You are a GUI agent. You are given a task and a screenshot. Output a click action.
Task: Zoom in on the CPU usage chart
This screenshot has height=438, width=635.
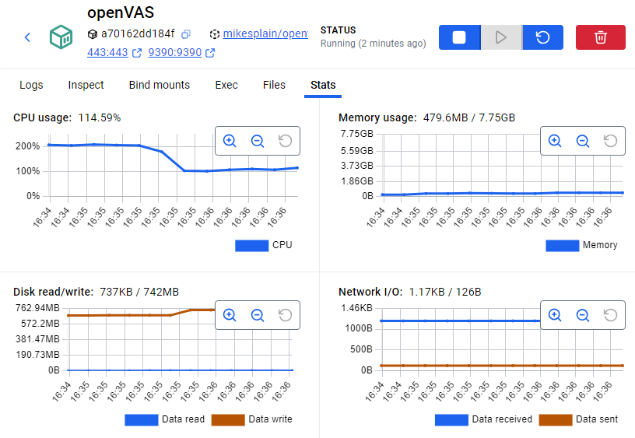[230, 141]
